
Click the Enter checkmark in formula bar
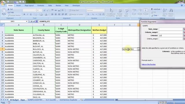[x=34, y=21]
